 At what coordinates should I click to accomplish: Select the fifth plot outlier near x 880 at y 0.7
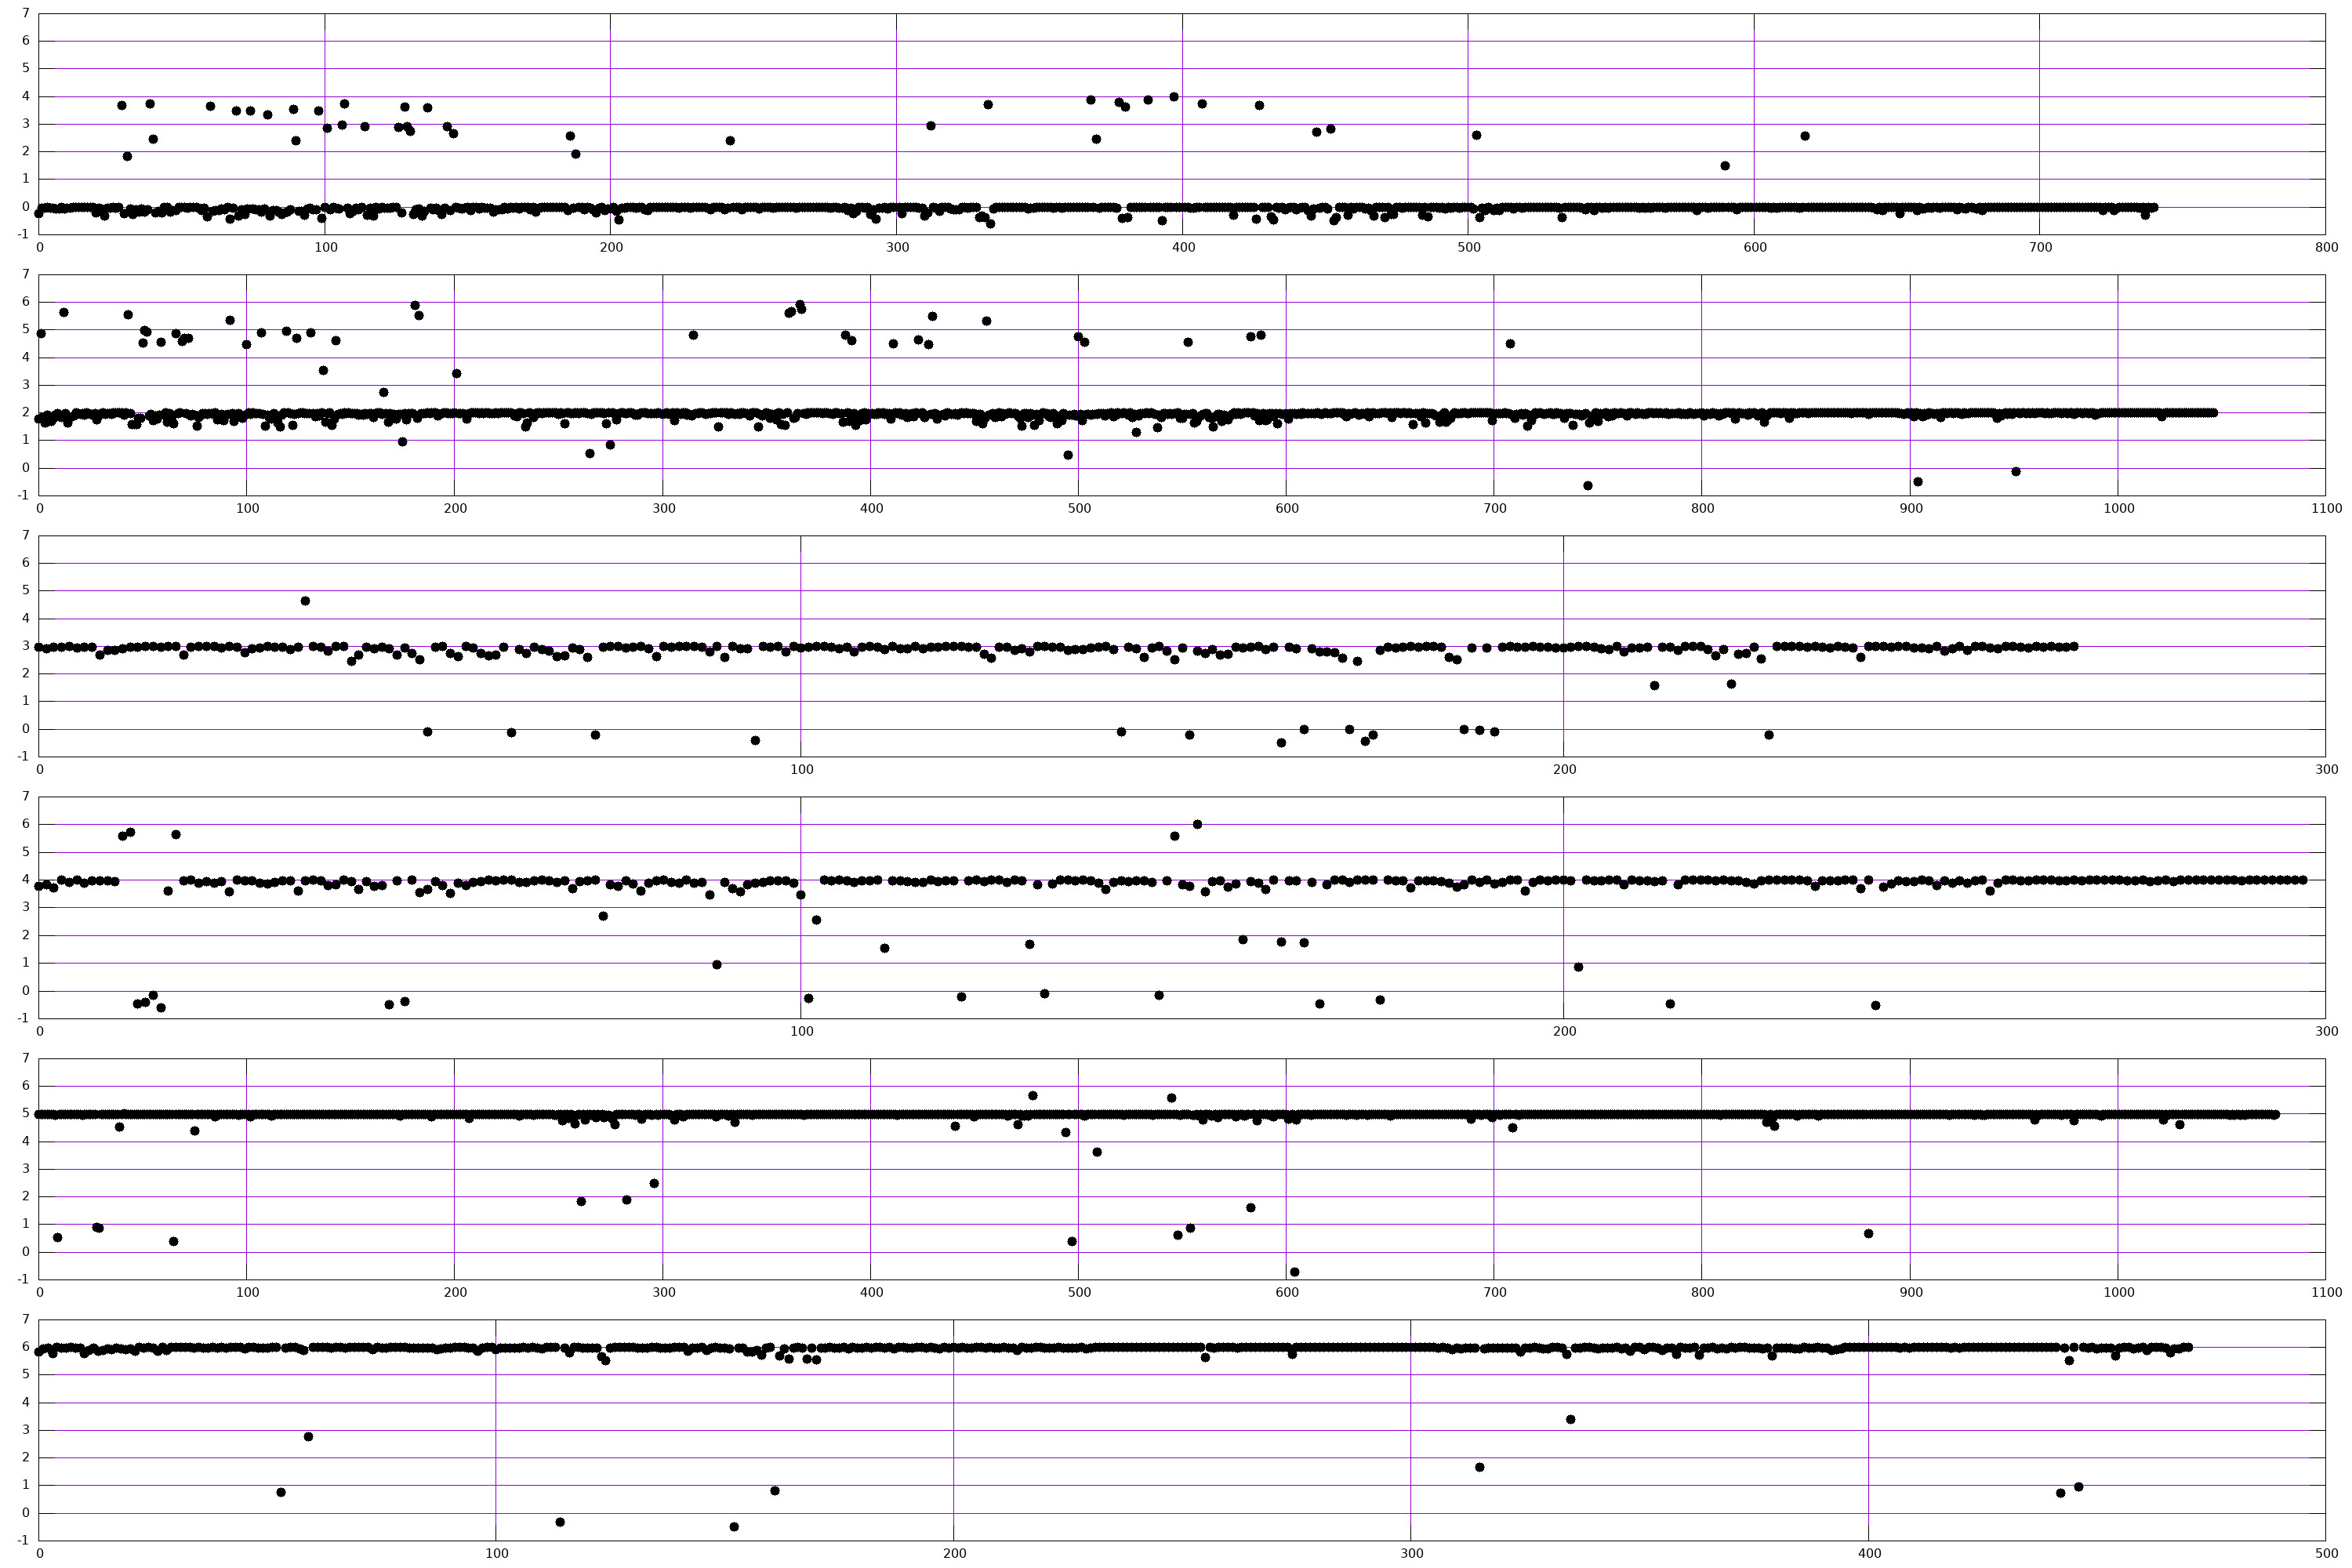click(1868, 1234)
